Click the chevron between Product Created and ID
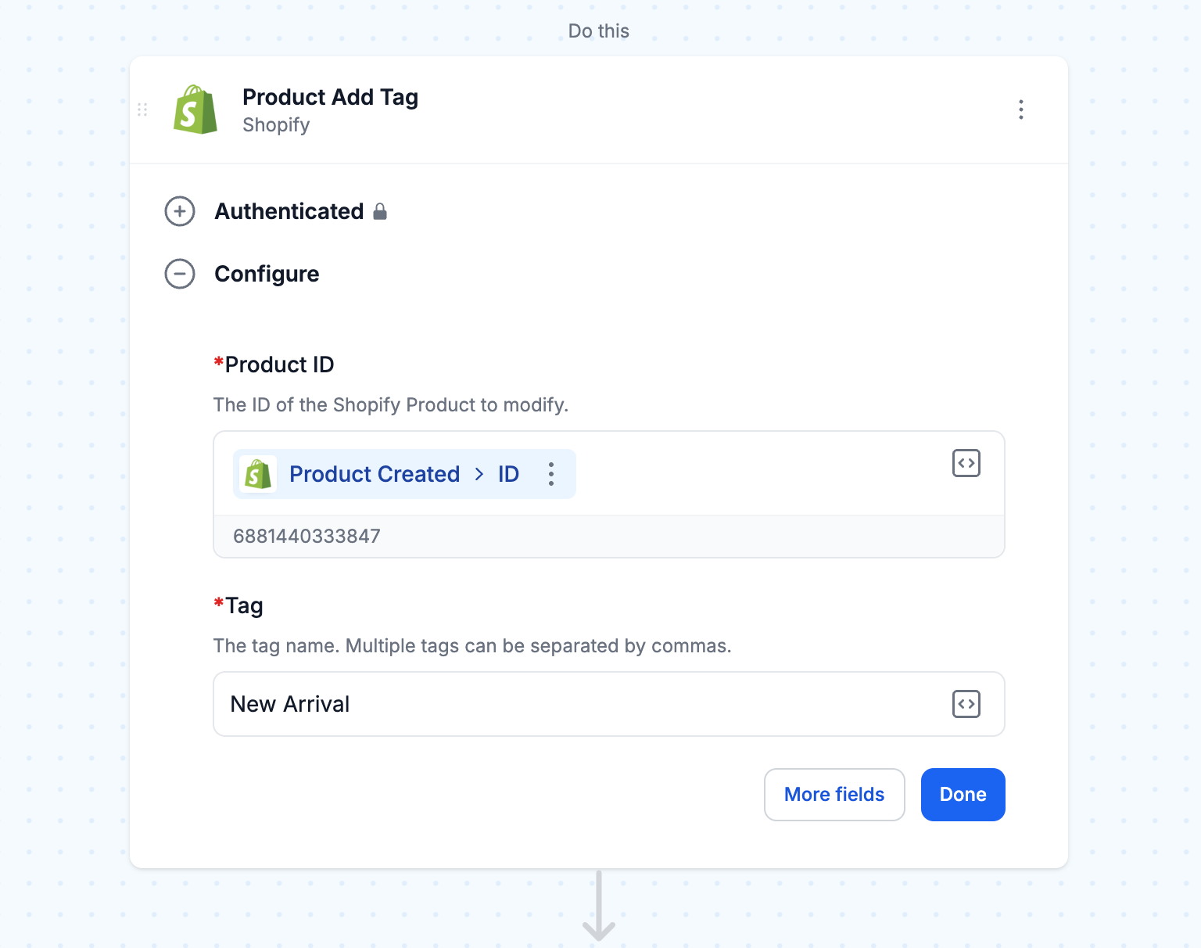The image size is (1201, 948). coord(479,474)
